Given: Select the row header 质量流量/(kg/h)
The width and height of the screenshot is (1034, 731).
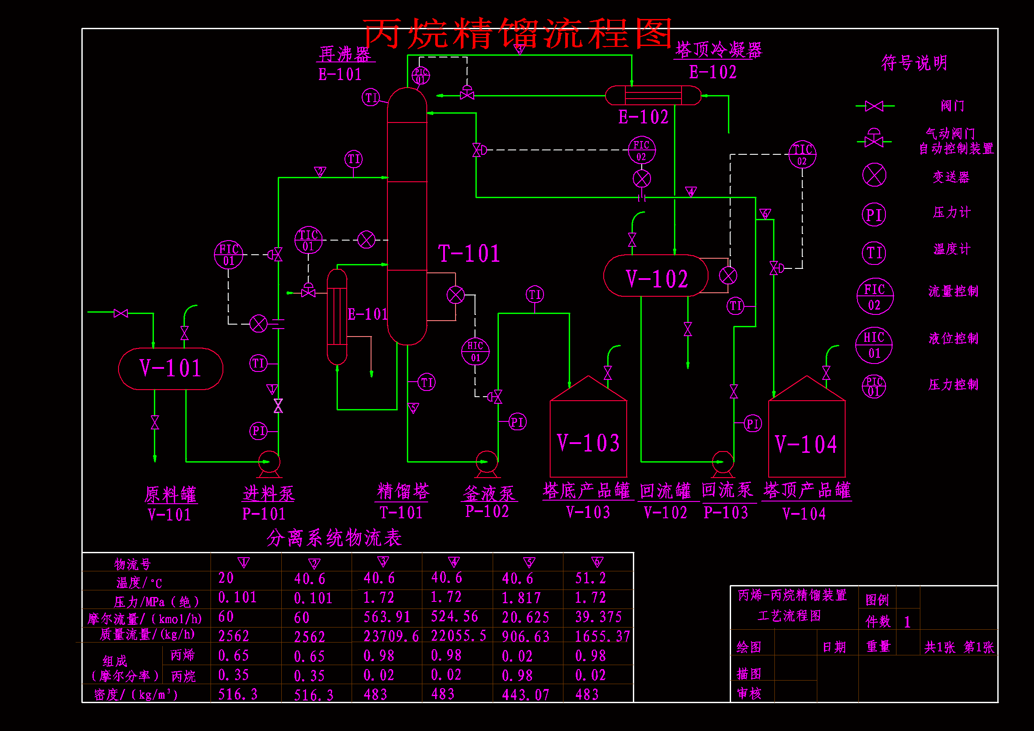Looking at the screenshot, I should pos(147,635).
